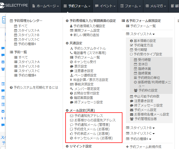The width and height of the screenshot is (179, 149).
Task: Click the SELECTTYPE logo icon
Action: [x=4, y=6]
